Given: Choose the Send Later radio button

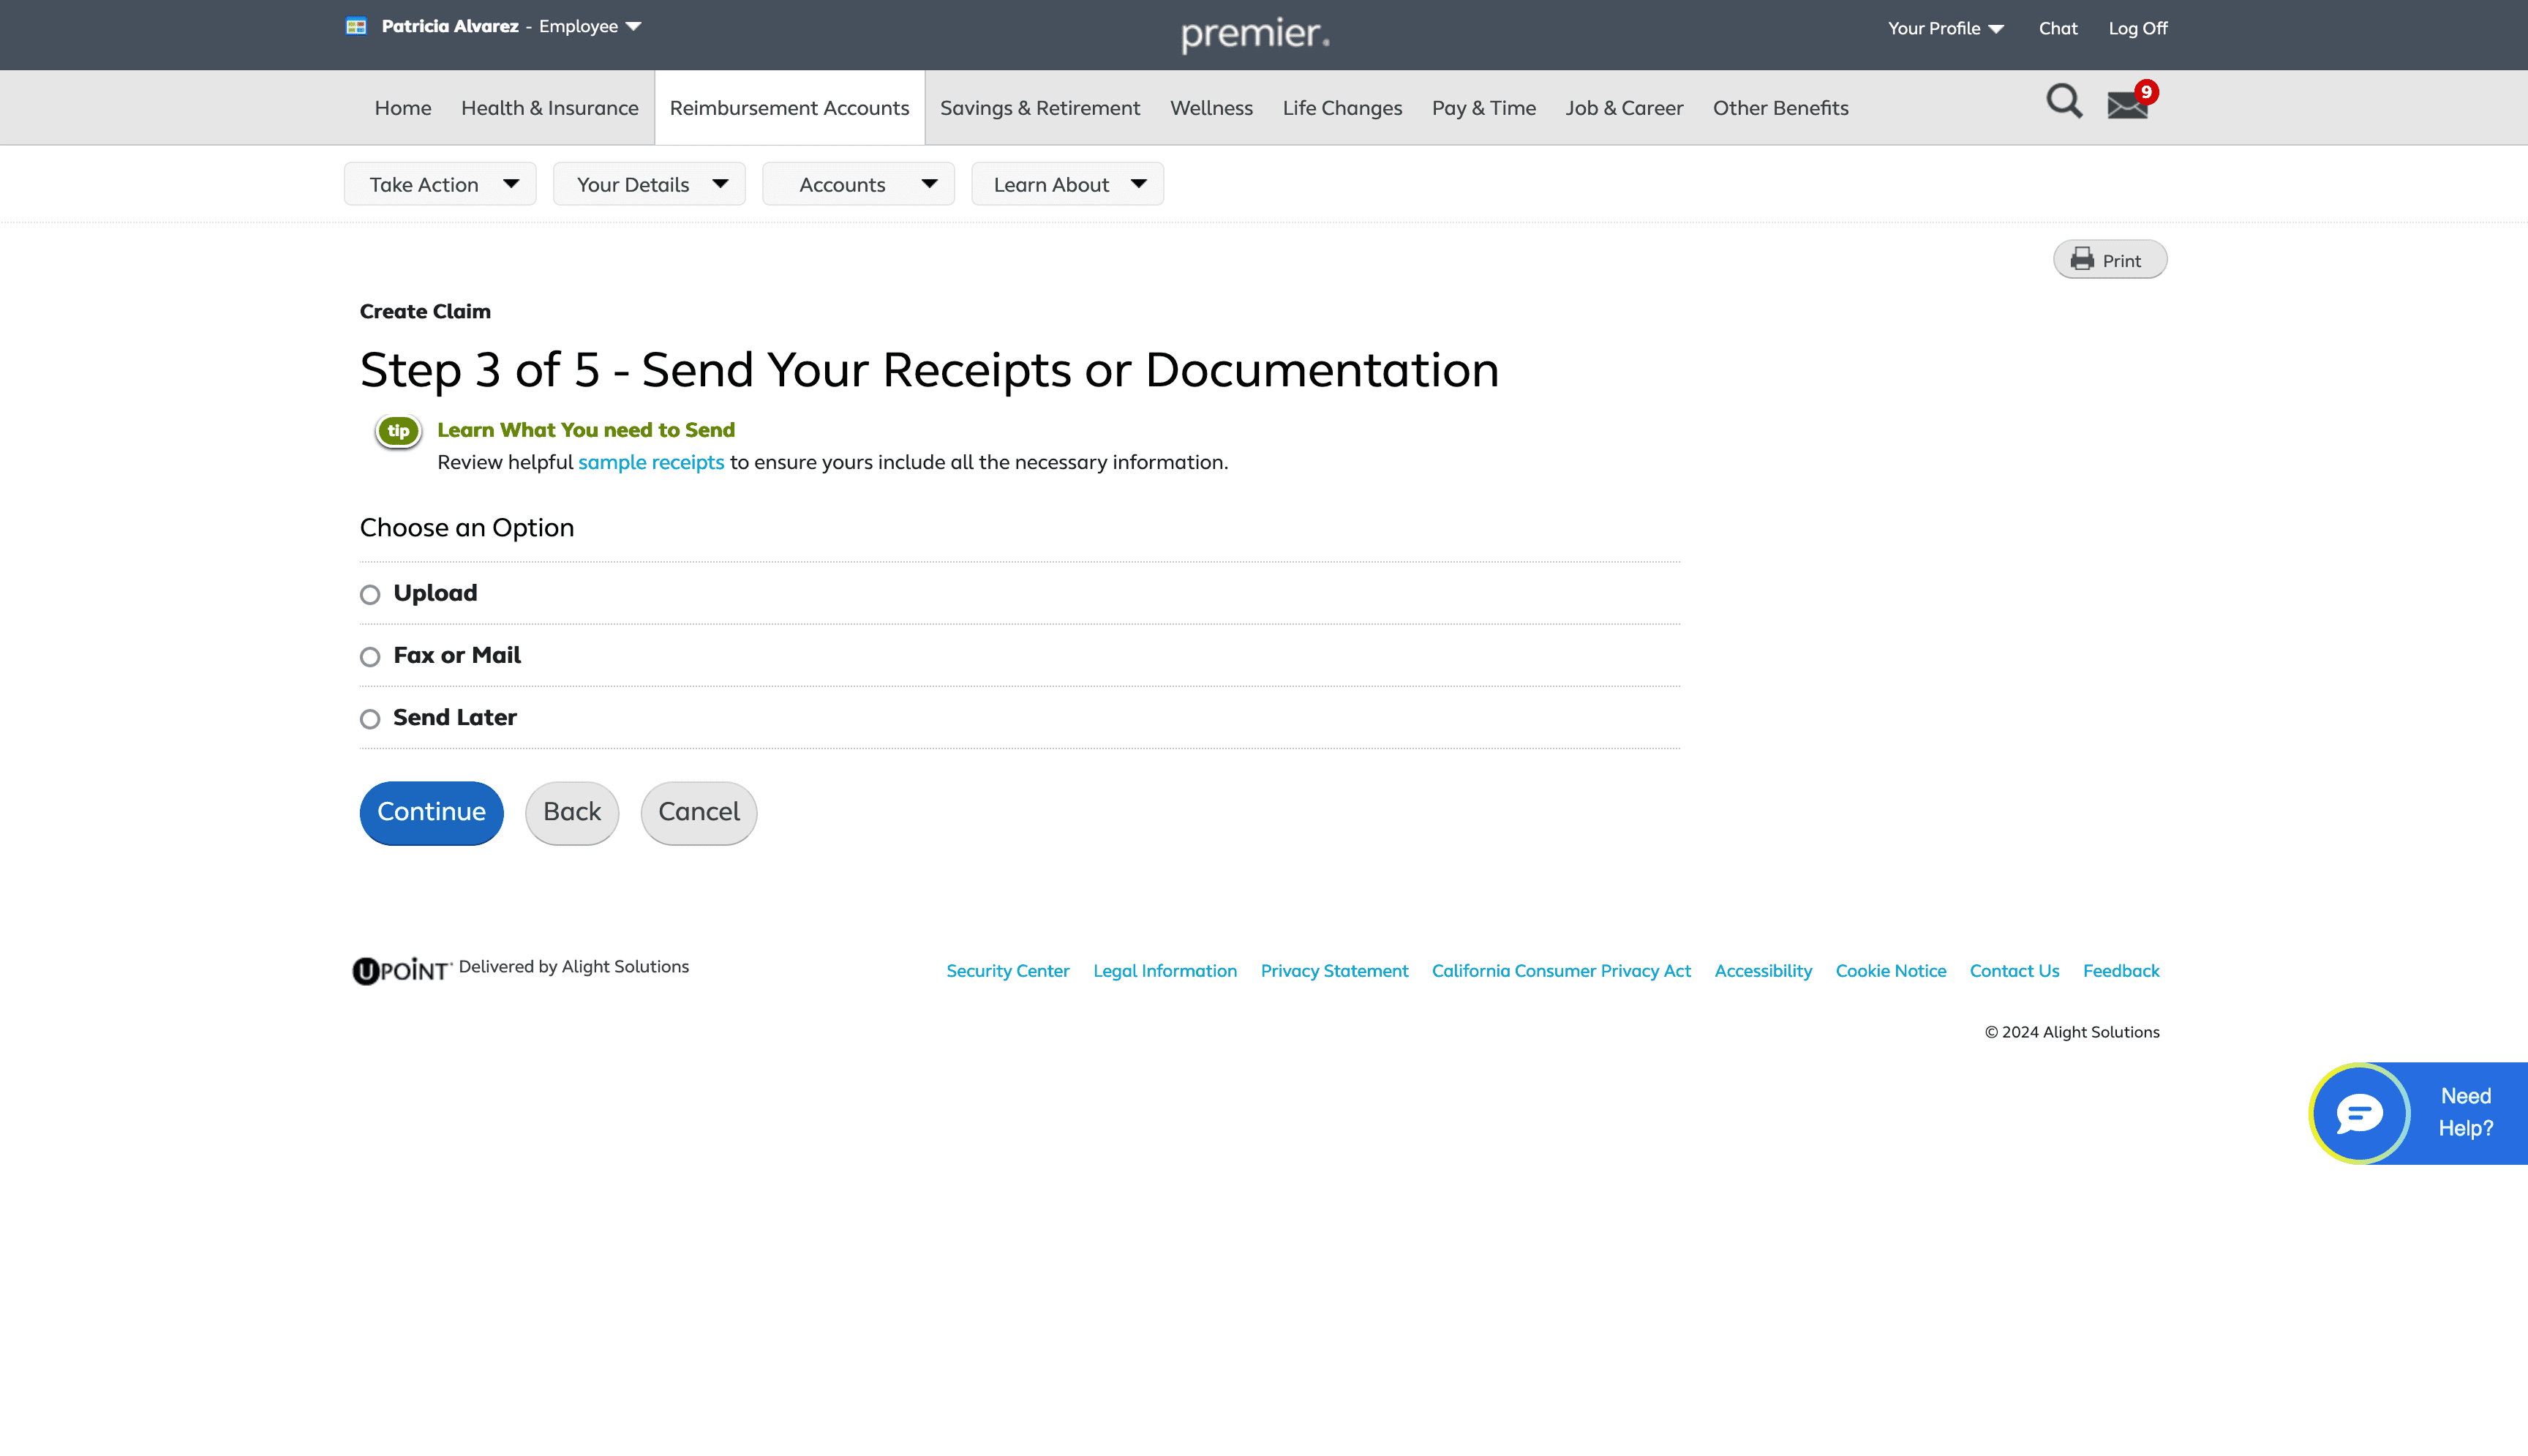Looking at the screenshot, I should click(x=370, y=719).
